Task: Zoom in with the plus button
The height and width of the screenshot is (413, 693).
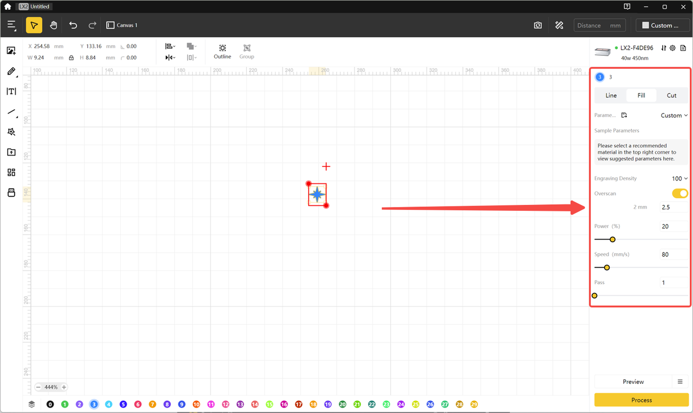Action: (x=64, y=387)
